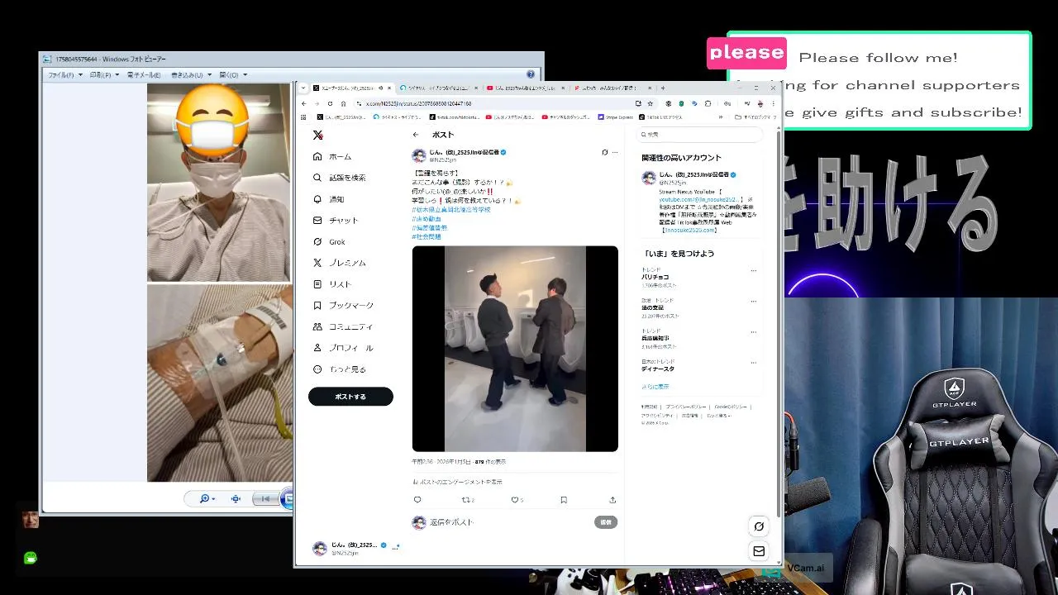The height and width of the screenshot is (595, 1058).
Task: Open floating Grok button at bottom right
Action: 759,526
